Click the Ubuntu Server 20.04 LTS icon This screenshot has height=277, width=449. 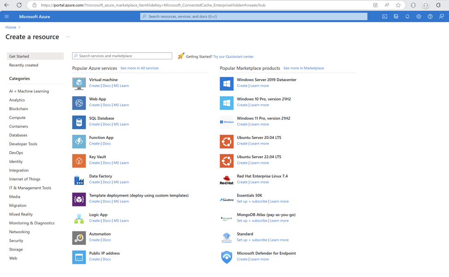[227, 141]
